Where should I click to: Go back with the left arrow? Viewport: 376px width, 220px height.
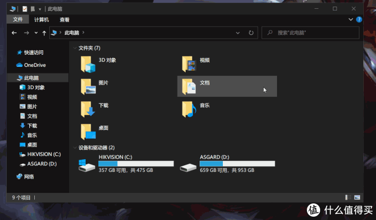[x=14, y=33]
